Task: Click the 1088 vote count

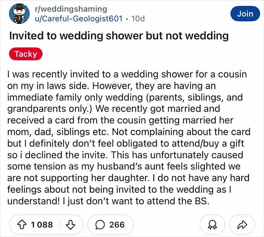Action: 42,225
